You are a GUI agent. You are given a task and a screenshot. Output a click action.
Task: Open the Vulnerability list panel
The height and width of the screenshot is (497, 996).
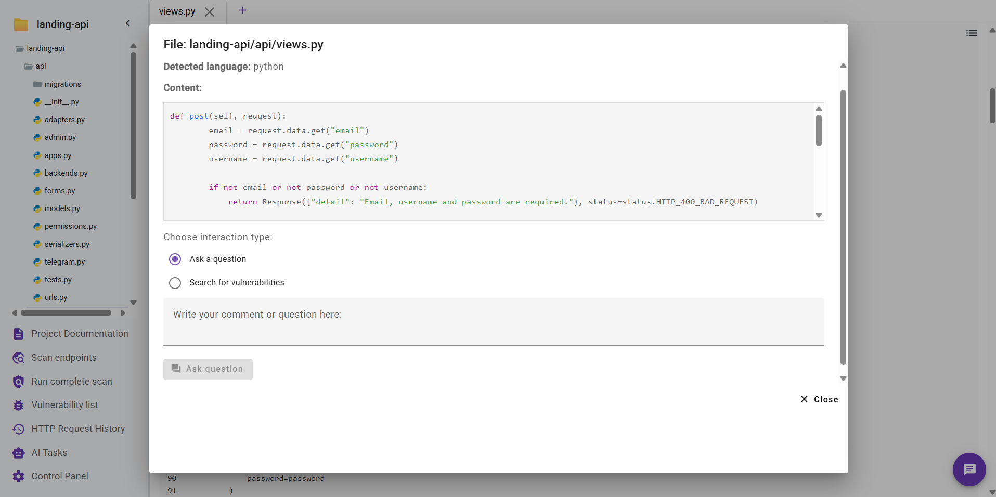click(x=65, y=404)
